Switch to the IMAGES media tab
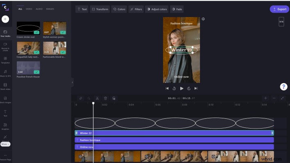The height and width of the screenshot is (163, 290). [50, 9]
